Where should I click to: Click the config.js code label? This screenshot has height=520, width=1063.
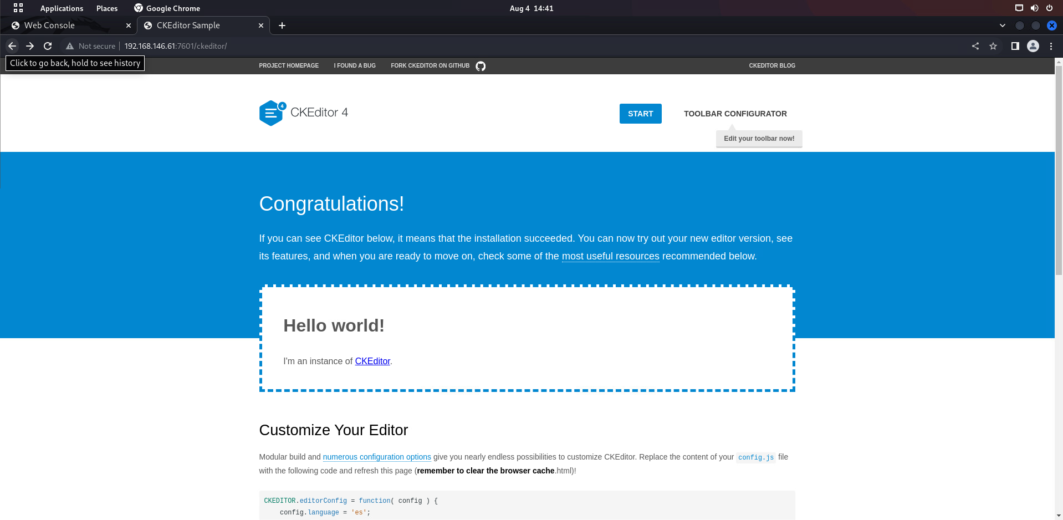point(756,457)
